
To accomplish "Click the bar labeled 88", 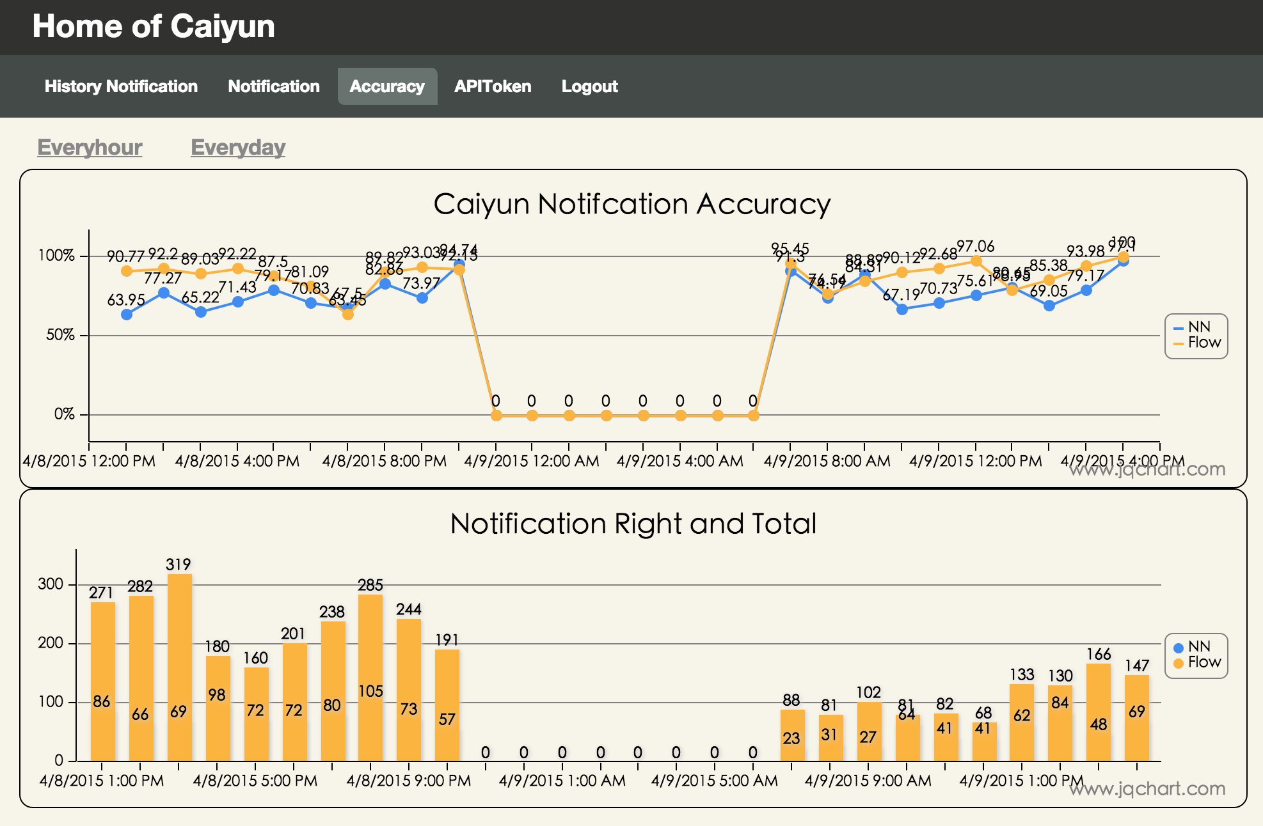I will [793, 735].
